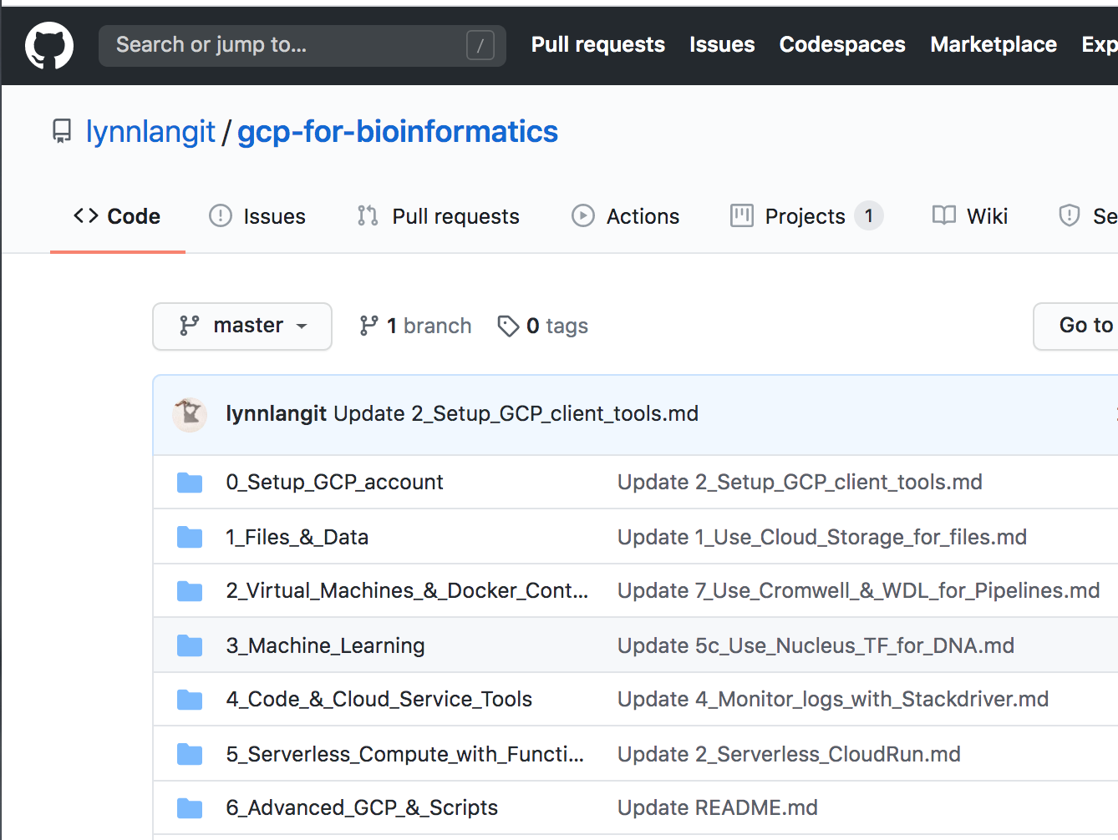The height and width of the screenshot is (840, 1118).
Task: Expand the master branch dropdown
Action: [242, 326]
